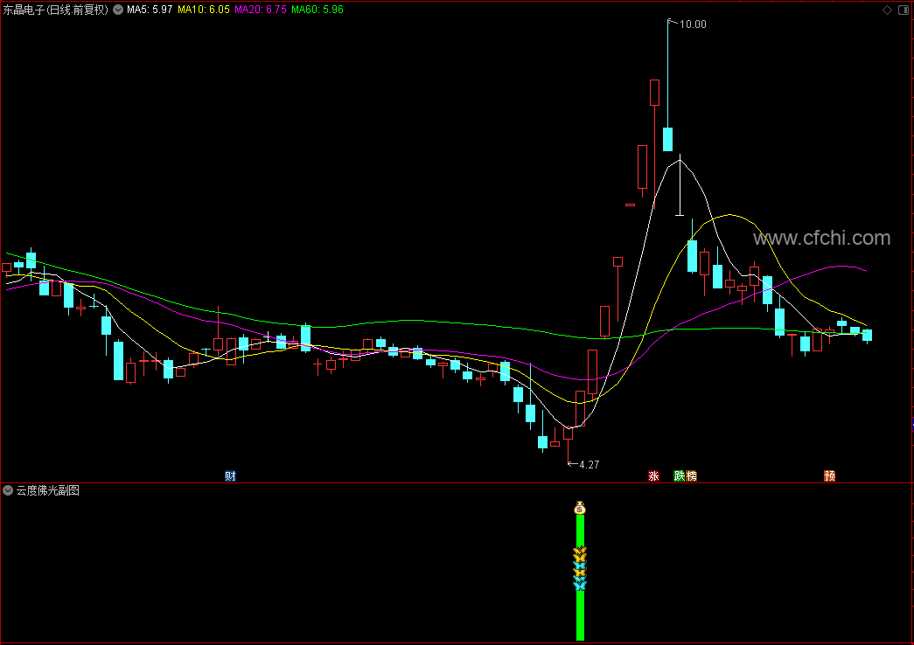
Task: Click the orange 榜 event marker
Action: (691, 476)
